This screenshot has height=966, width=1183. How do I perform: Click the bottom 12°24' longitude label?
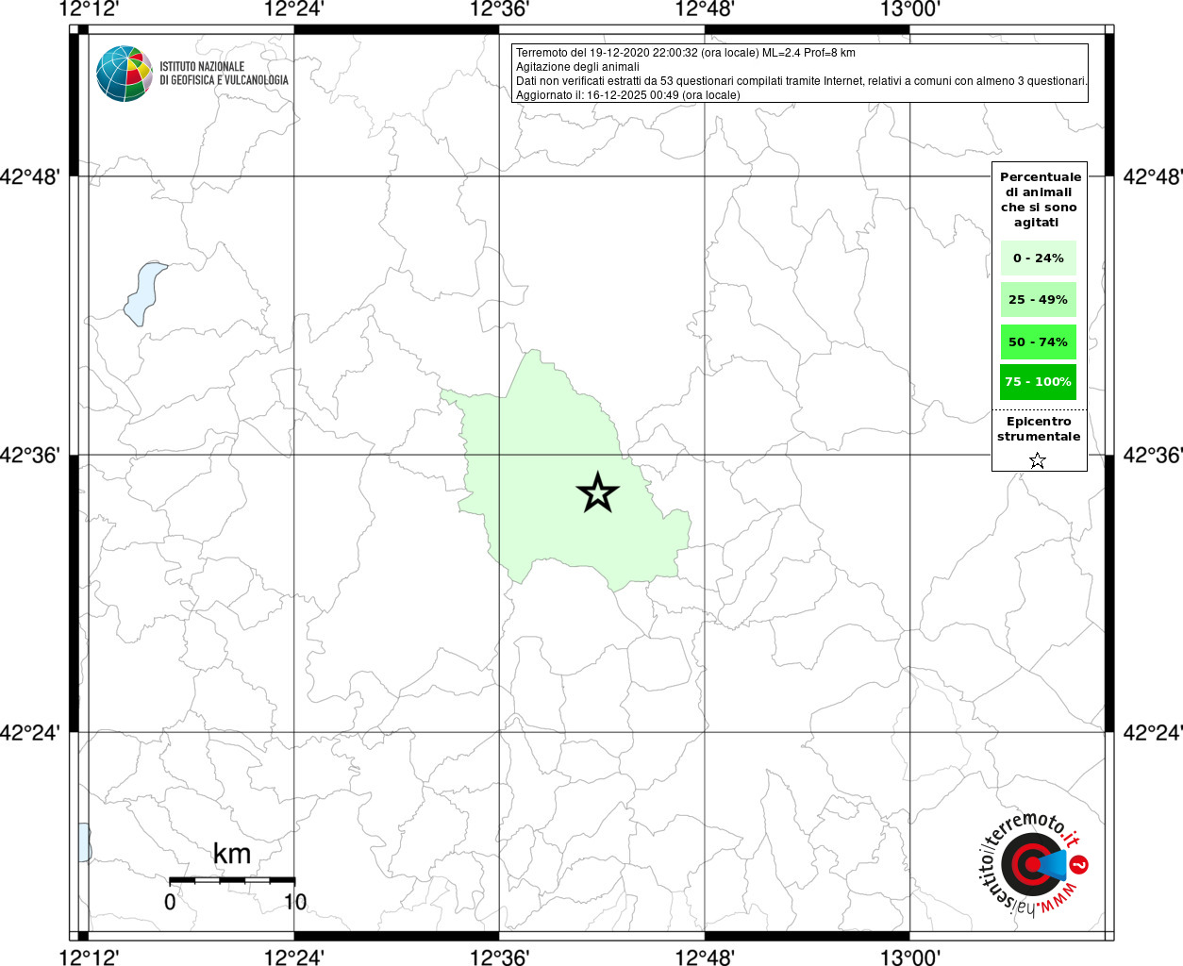[x=293, y=958]
